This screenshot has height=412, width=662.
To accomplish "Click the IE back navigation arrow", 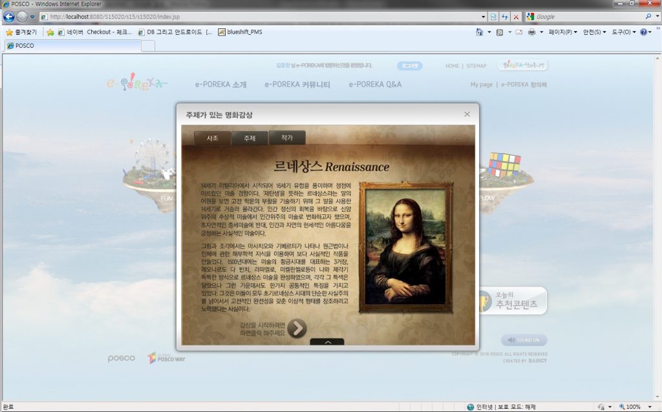I will pos(9,17).
